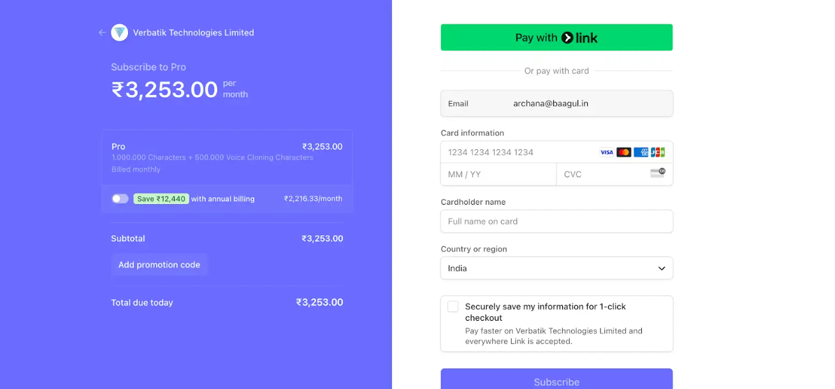This screenshot has width=835, height=389.
Task: Click the Pro plan characters description
Action: point(212,158)
